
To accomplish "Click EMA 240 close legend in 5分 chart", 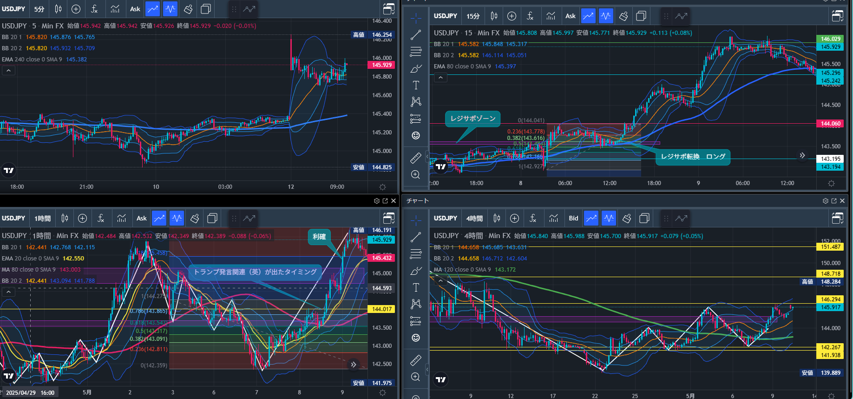I will (x=45, y=60).
